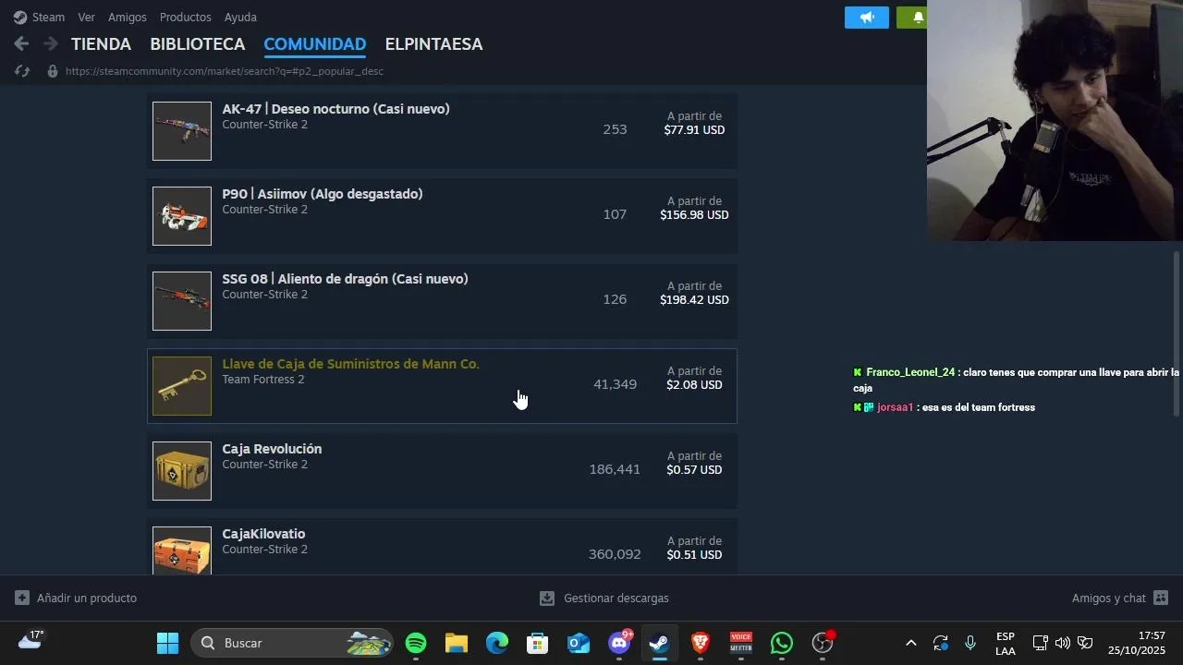Go back with the left arrow
Image resolution: width=1183 pixels, height=665 pixels.
[21, 43]
